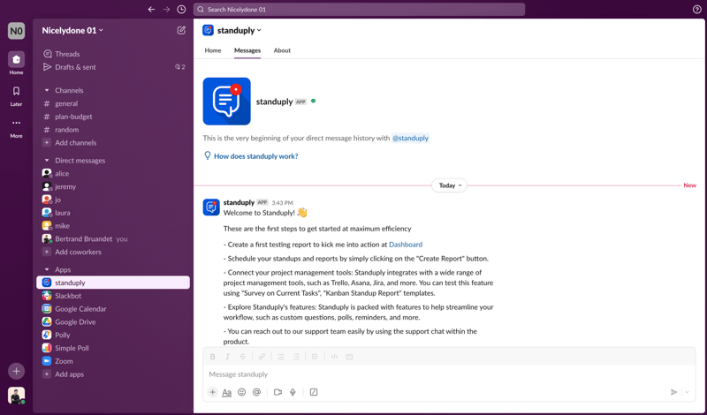Viewport: 707px width, 415px height.
Task: Open send options dropdown arrow
Action: pyautogui.click(x=688, y=392)
